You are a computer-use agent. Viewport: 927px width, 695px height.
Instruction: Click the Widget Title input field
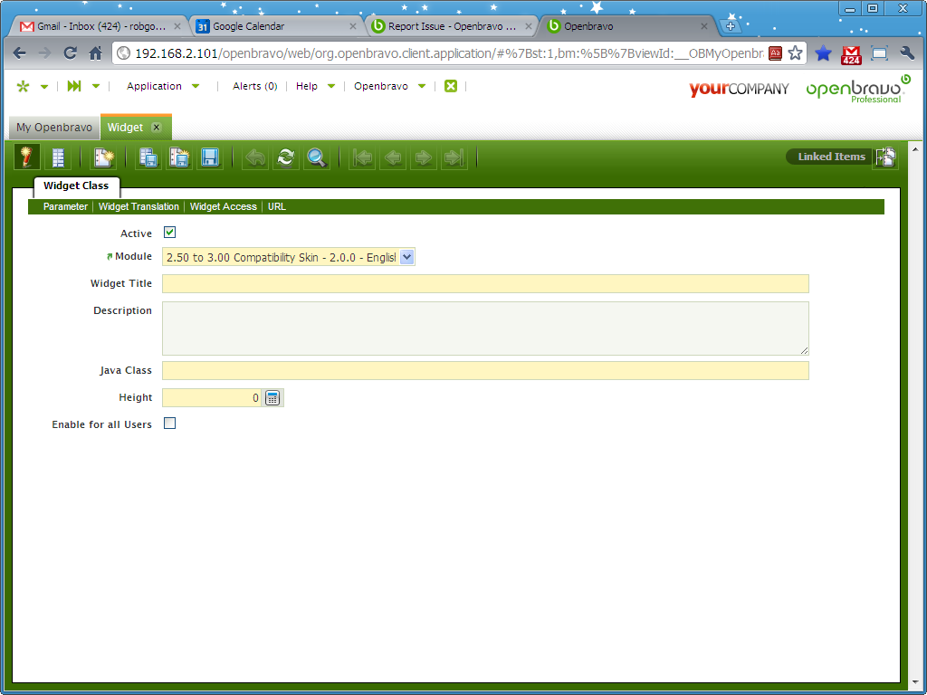point(485,283)
